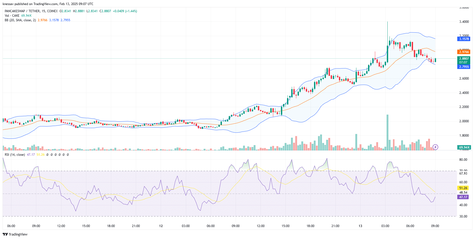Click the TradingView logo in the footer
The width and height of the screenshot is (475, 239).
(15, 234)
